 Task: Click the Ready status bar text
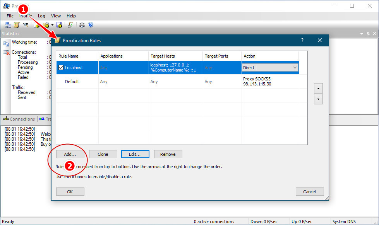tap(8, 222)
